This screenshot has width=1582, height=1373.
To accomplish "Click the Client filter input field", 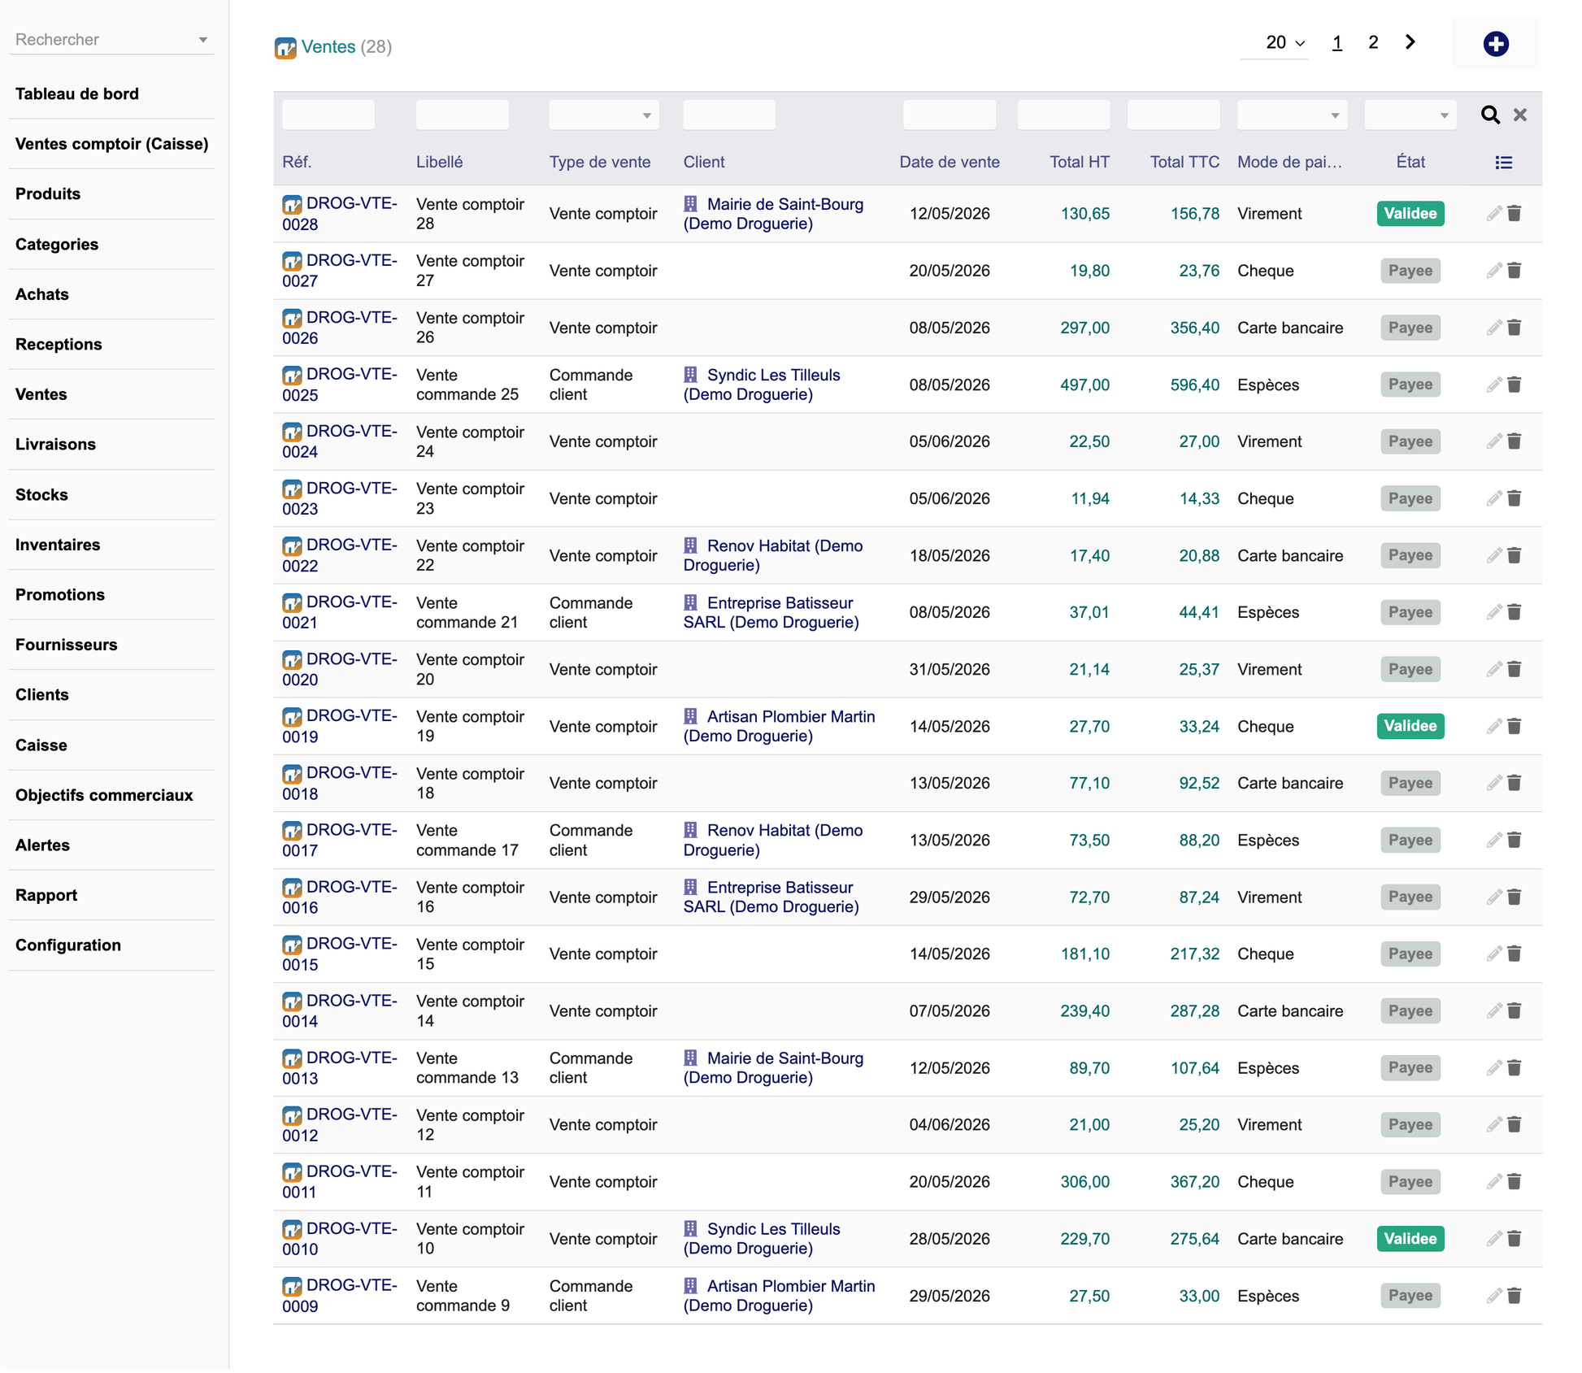I will tap(729, 115).
